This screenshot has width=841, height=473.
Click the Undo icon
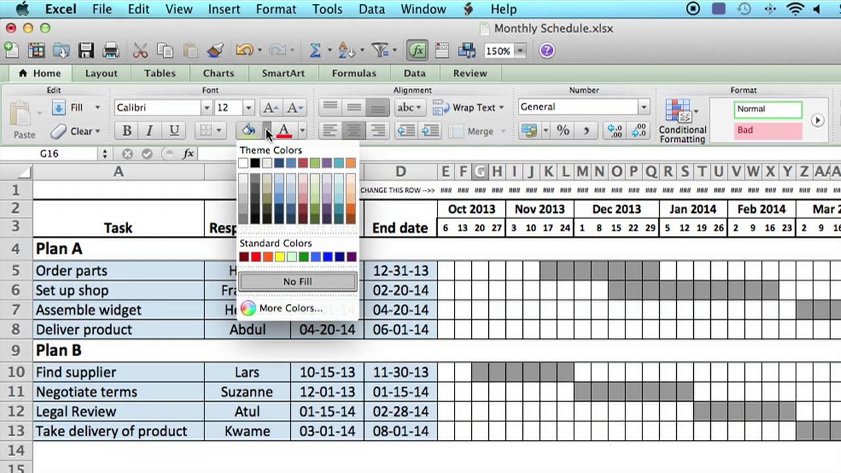244,50
